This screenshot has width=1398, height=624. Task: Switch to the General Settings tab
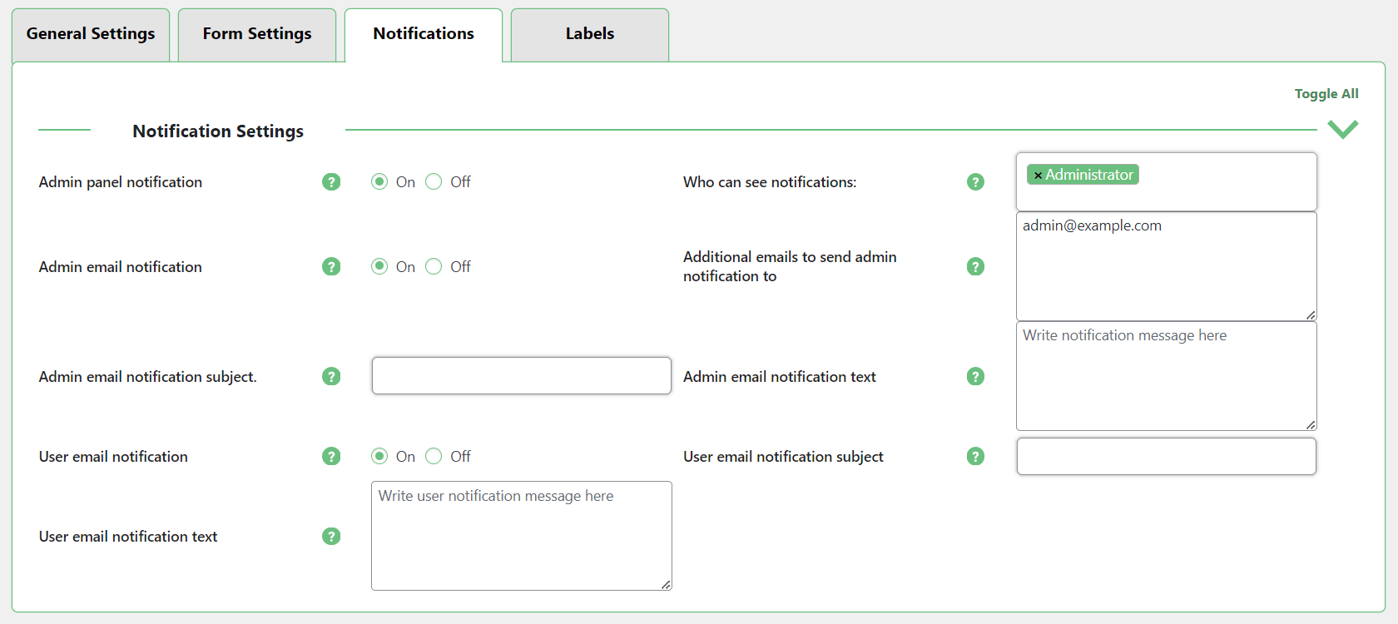91,34
